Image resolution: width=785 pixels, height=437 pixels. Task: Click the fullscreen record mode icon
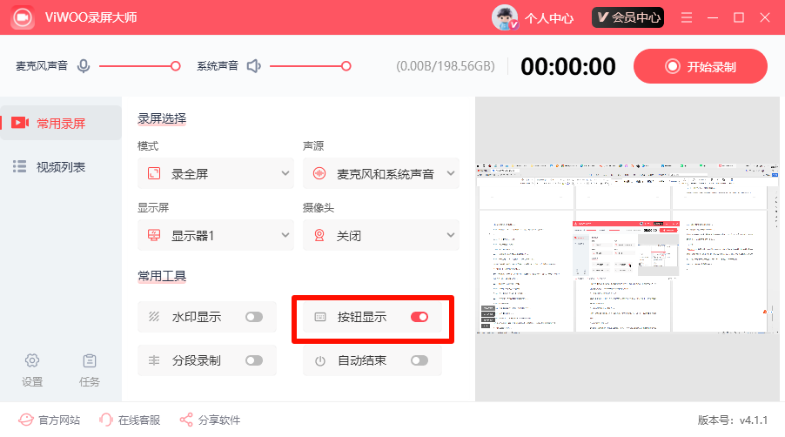tap(154, 174)
